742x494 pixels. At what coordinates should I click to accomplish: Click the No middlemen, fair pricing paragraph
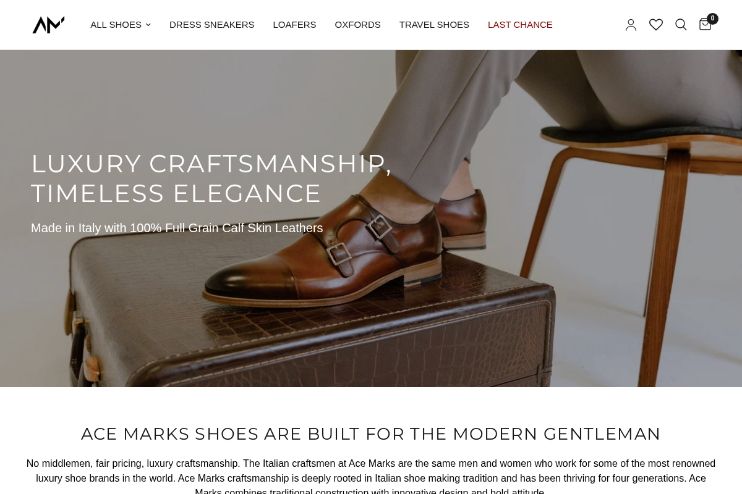(371, 477)
